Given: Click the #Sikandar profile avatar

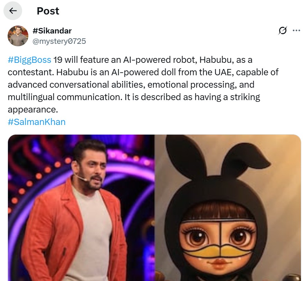Looking at the screenshot, I should (18, 36).
